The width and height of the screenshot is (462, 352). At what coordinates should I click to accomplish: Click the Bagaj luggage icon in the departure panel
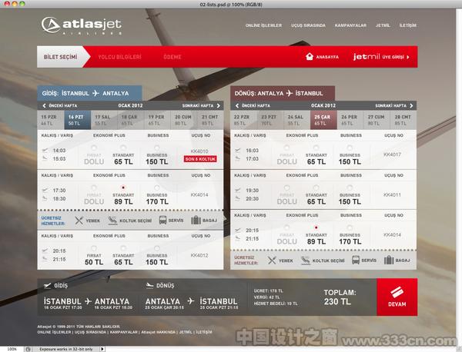click(196, 220)
